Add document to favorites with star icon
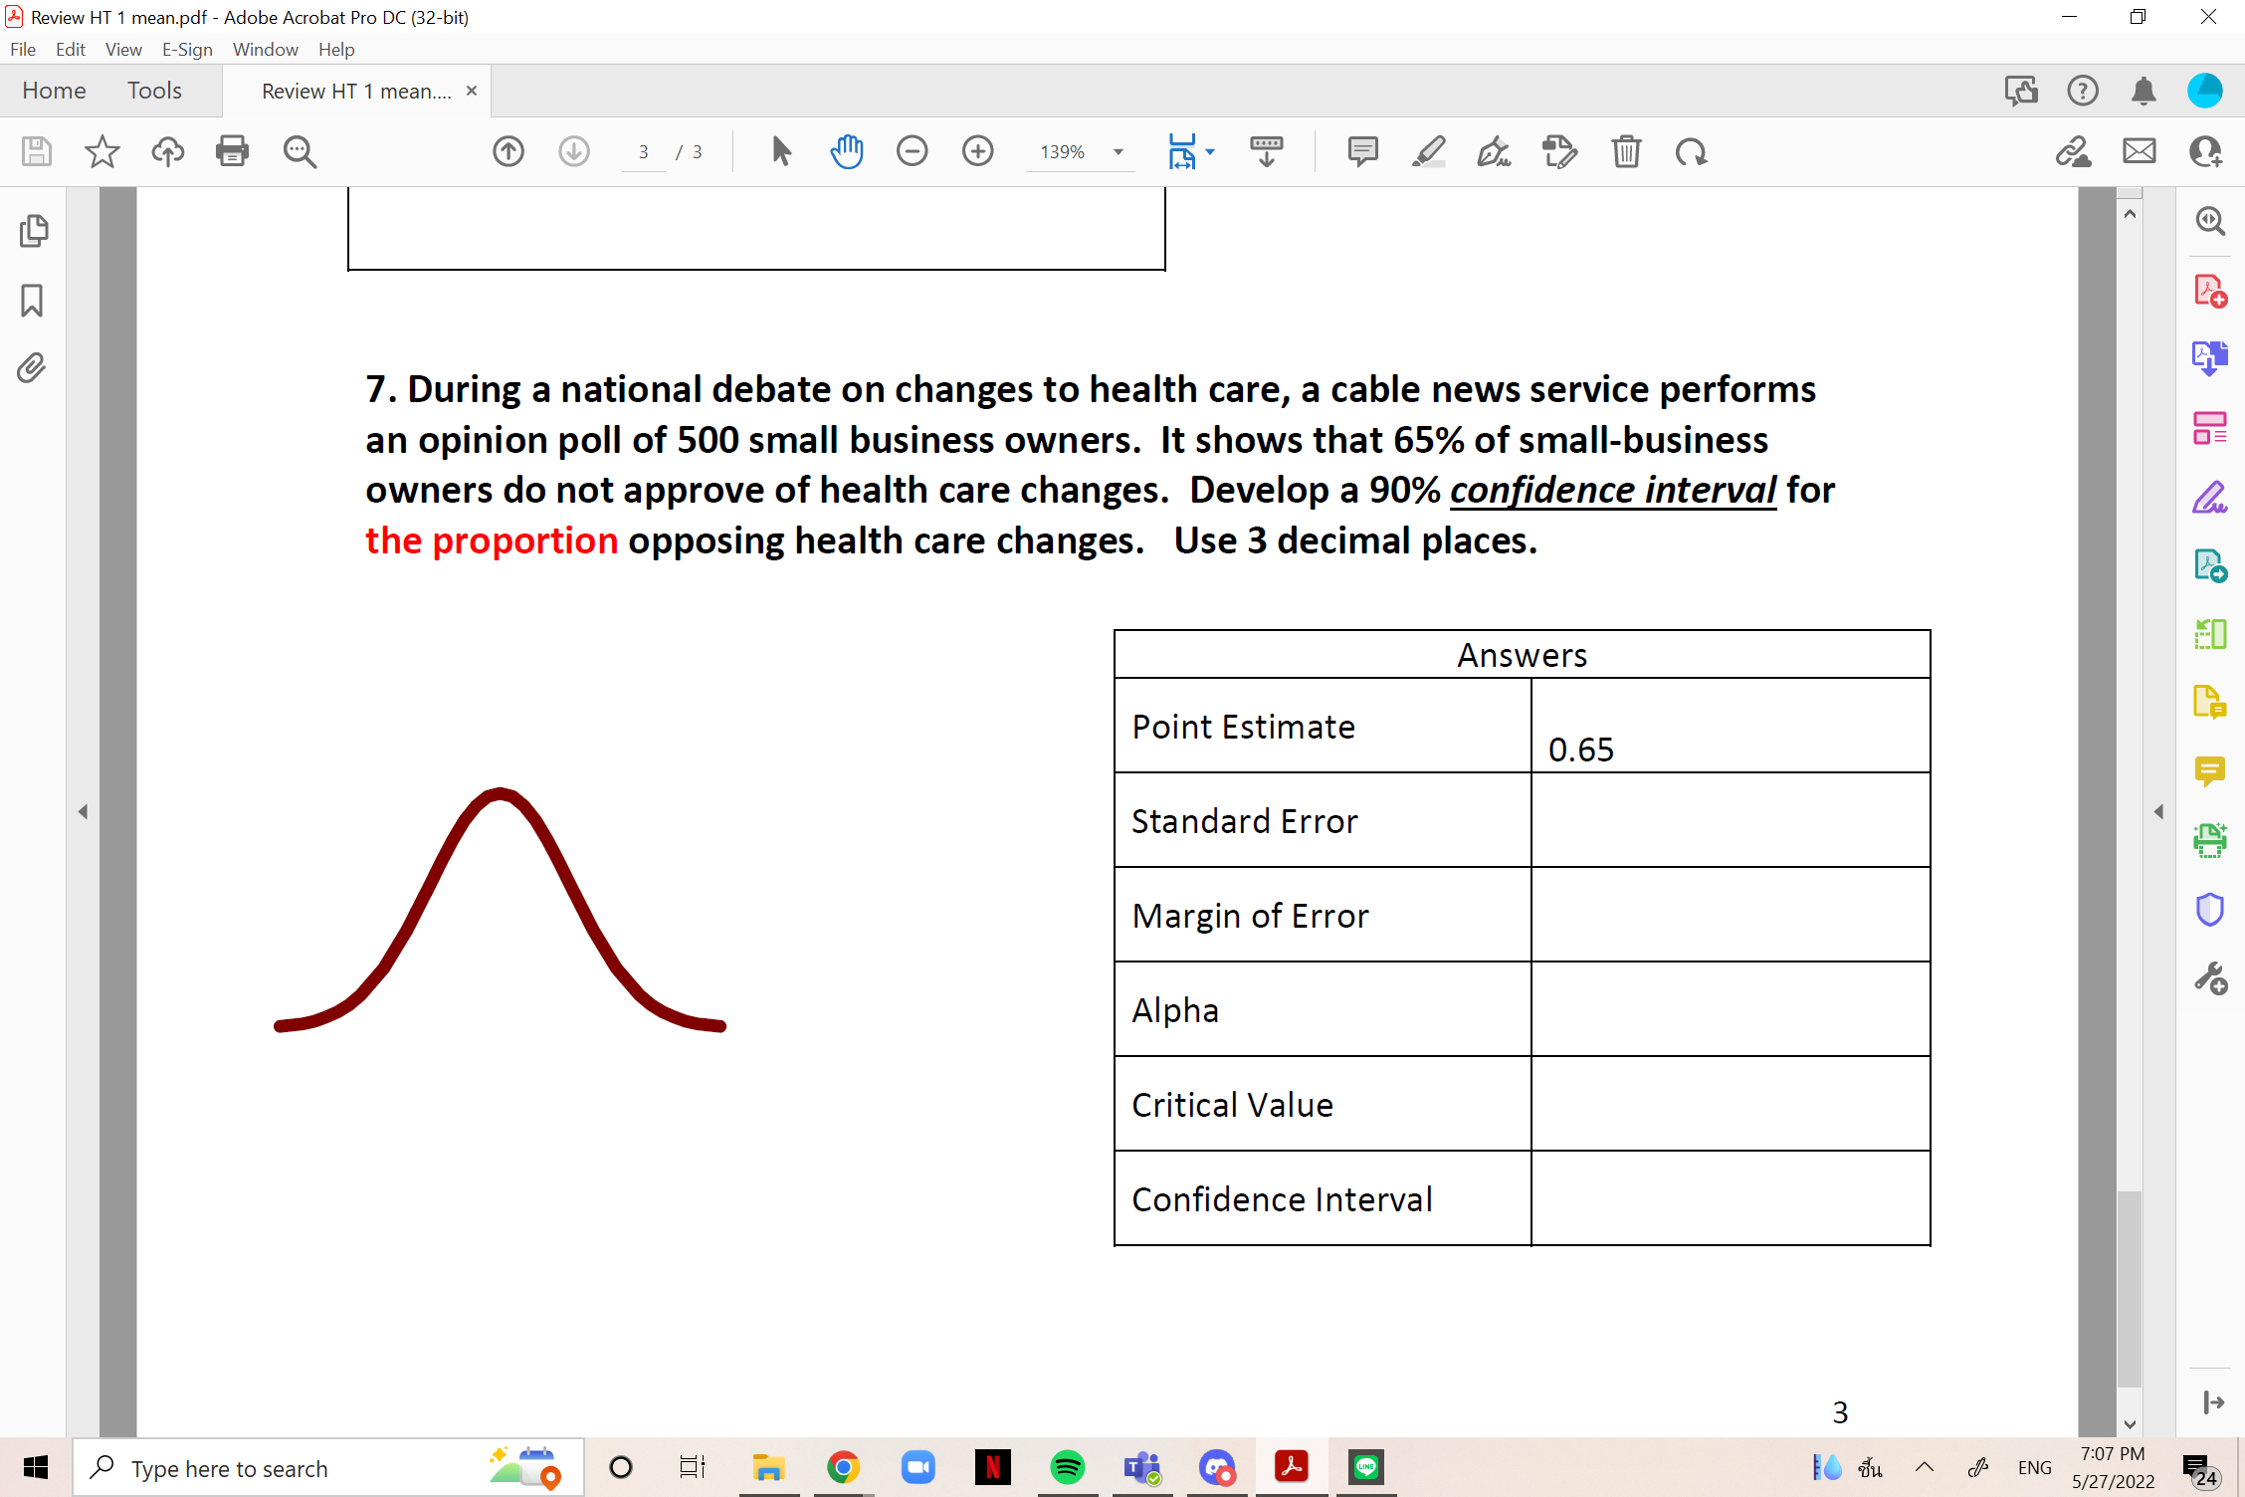The image size is (2245, 1497). 101,151
